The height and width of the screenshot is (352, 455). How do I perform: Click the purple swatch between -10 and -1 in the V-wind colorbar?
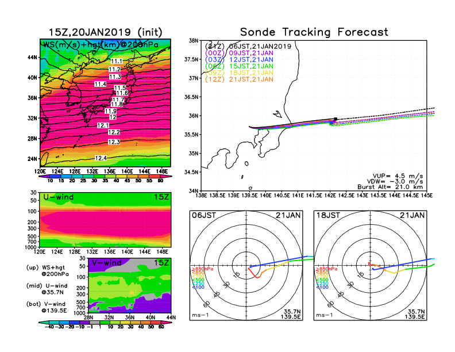(84, 322)
